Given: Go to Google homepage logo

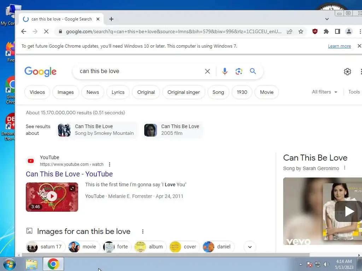Looking at the screenshot, I should tap(40, 72).
